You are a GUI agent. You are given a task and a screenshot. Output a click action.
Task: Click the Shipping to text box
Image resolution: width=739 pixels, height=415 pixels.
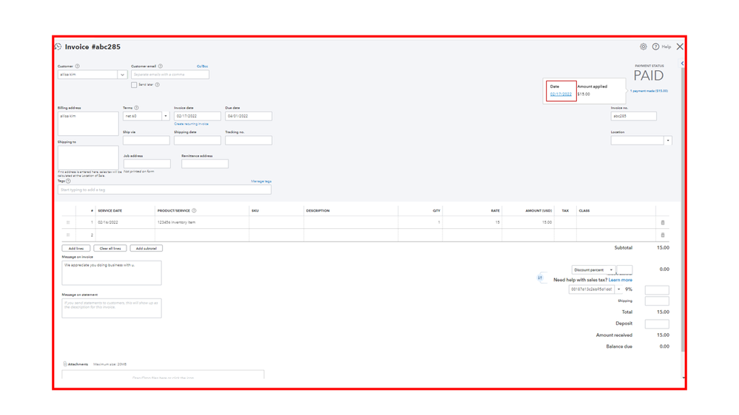click(88, 157)
